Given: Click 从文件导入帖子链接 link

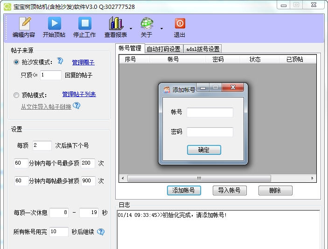Looking at the screenshot, I should [x=46, y=107].
